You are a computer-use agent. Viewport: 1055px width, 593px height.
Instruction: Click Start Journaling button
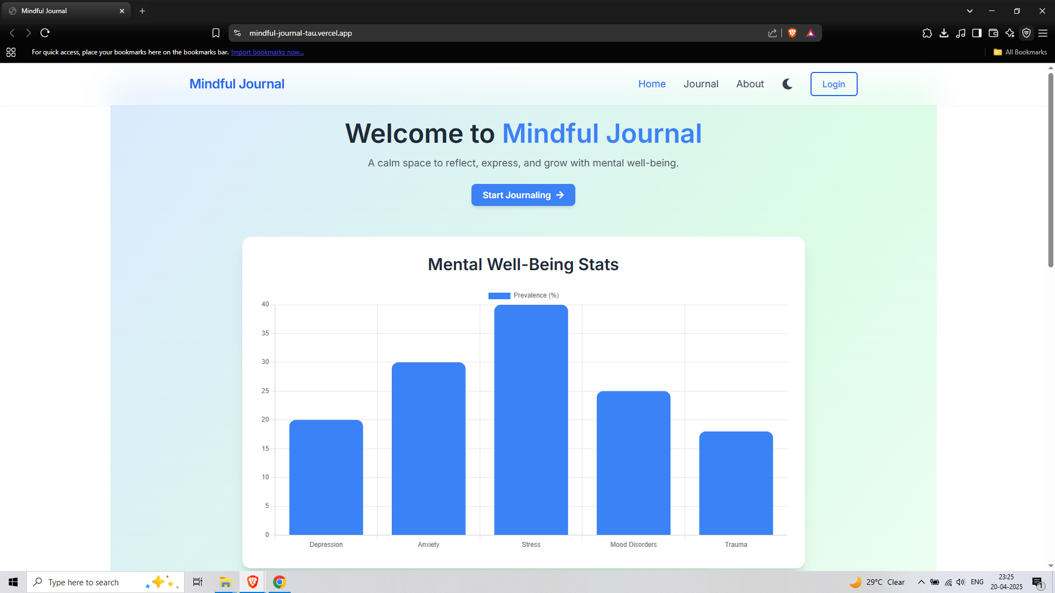click(523, 195)
